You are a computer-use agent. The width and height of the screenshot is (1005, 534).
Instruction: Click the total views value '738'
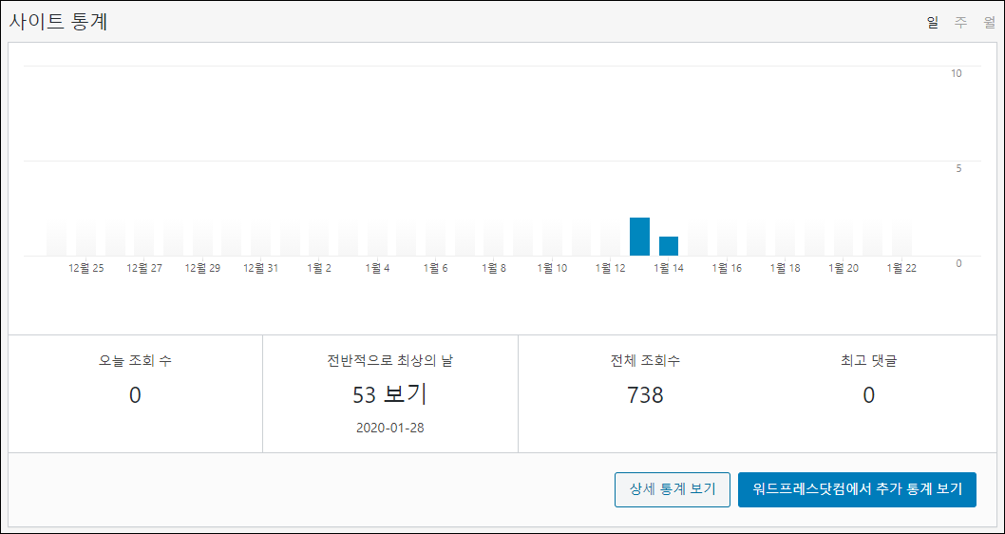click(x=645, y=395)
